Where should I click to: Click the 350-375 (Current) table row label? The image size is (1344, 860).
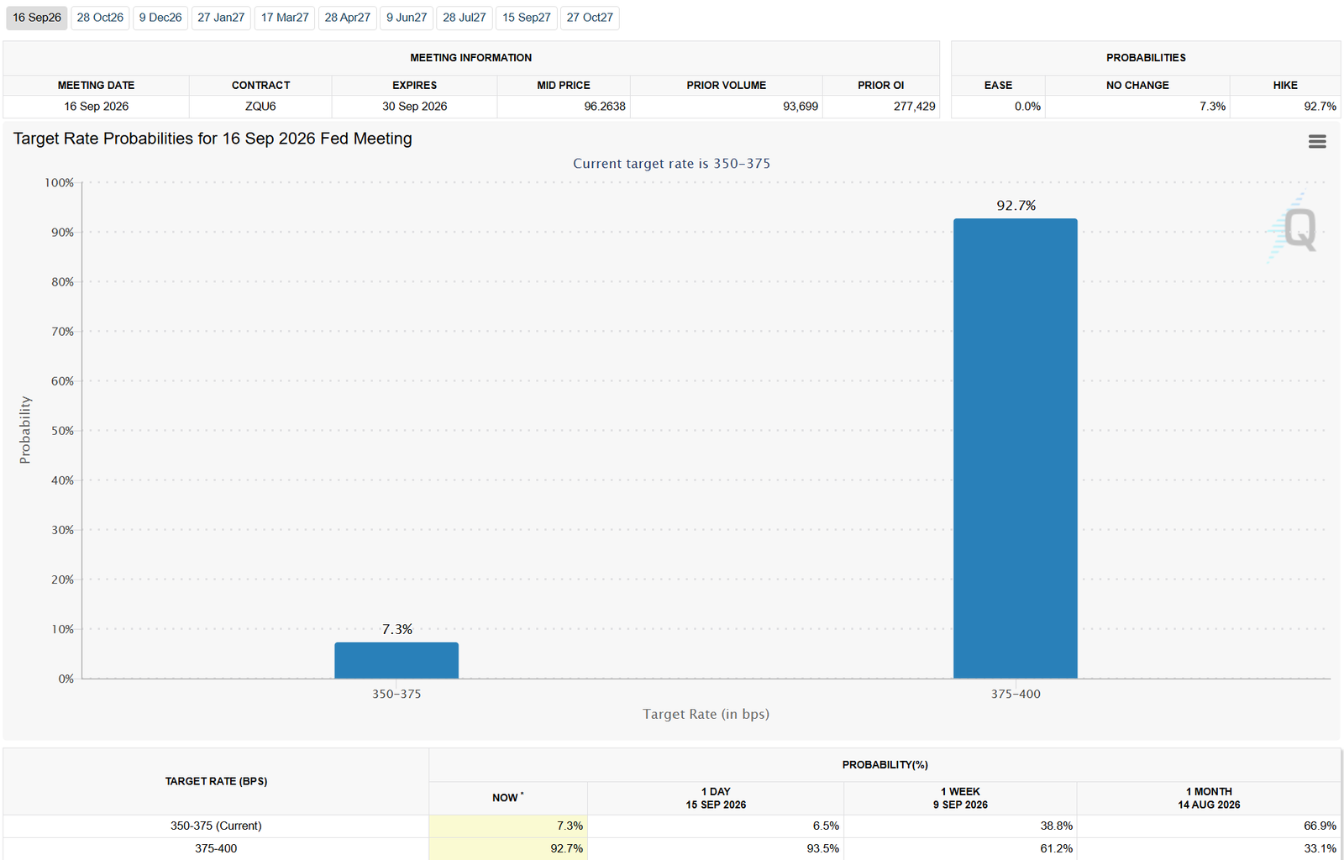216,826
